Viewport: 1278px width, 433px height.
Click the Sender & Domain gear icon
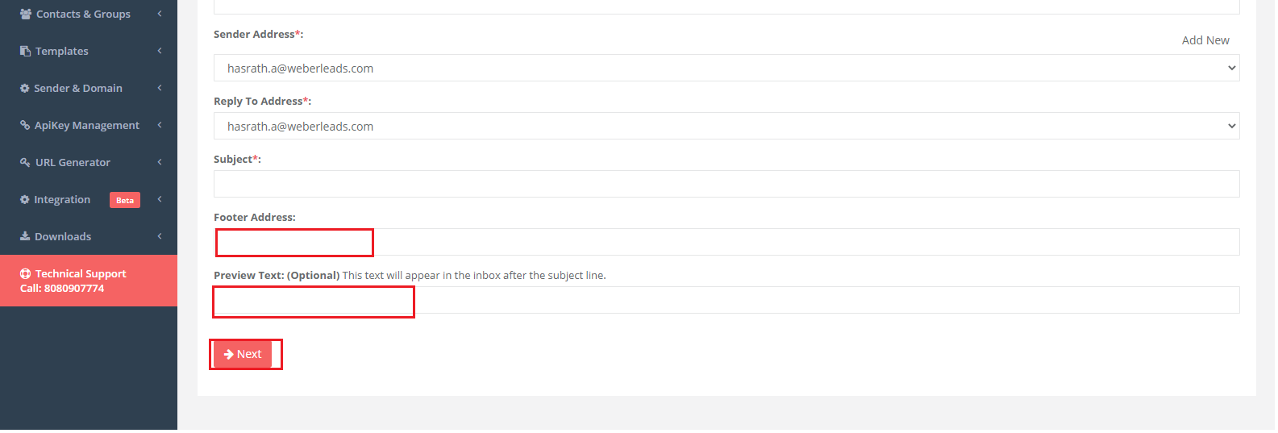click(x=25, y=89)
